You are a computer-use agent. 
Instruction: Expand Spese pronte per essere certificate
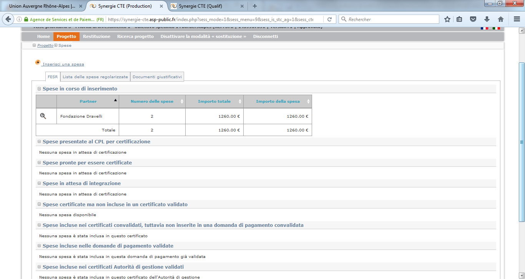pos(39,162)
